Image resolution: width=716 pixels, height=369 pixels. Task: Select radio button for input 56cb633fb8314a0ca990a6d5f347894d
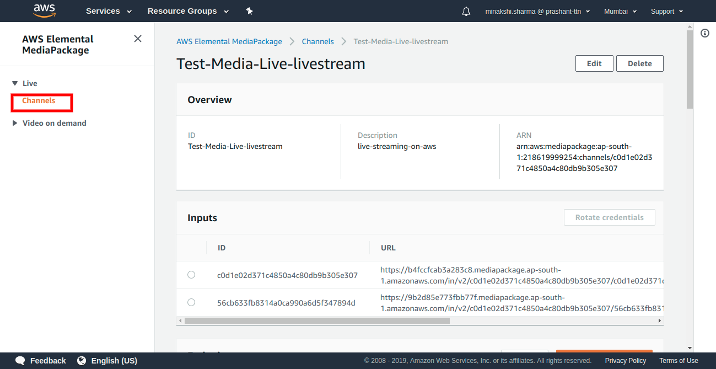pos(191,302)
